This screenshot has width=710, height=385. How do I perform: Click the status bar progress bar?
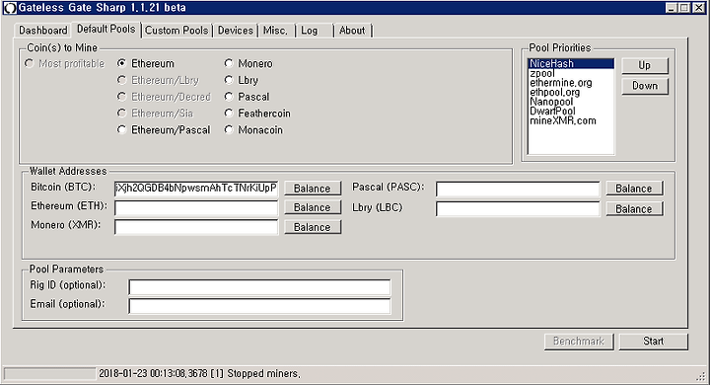coord(49,374)
